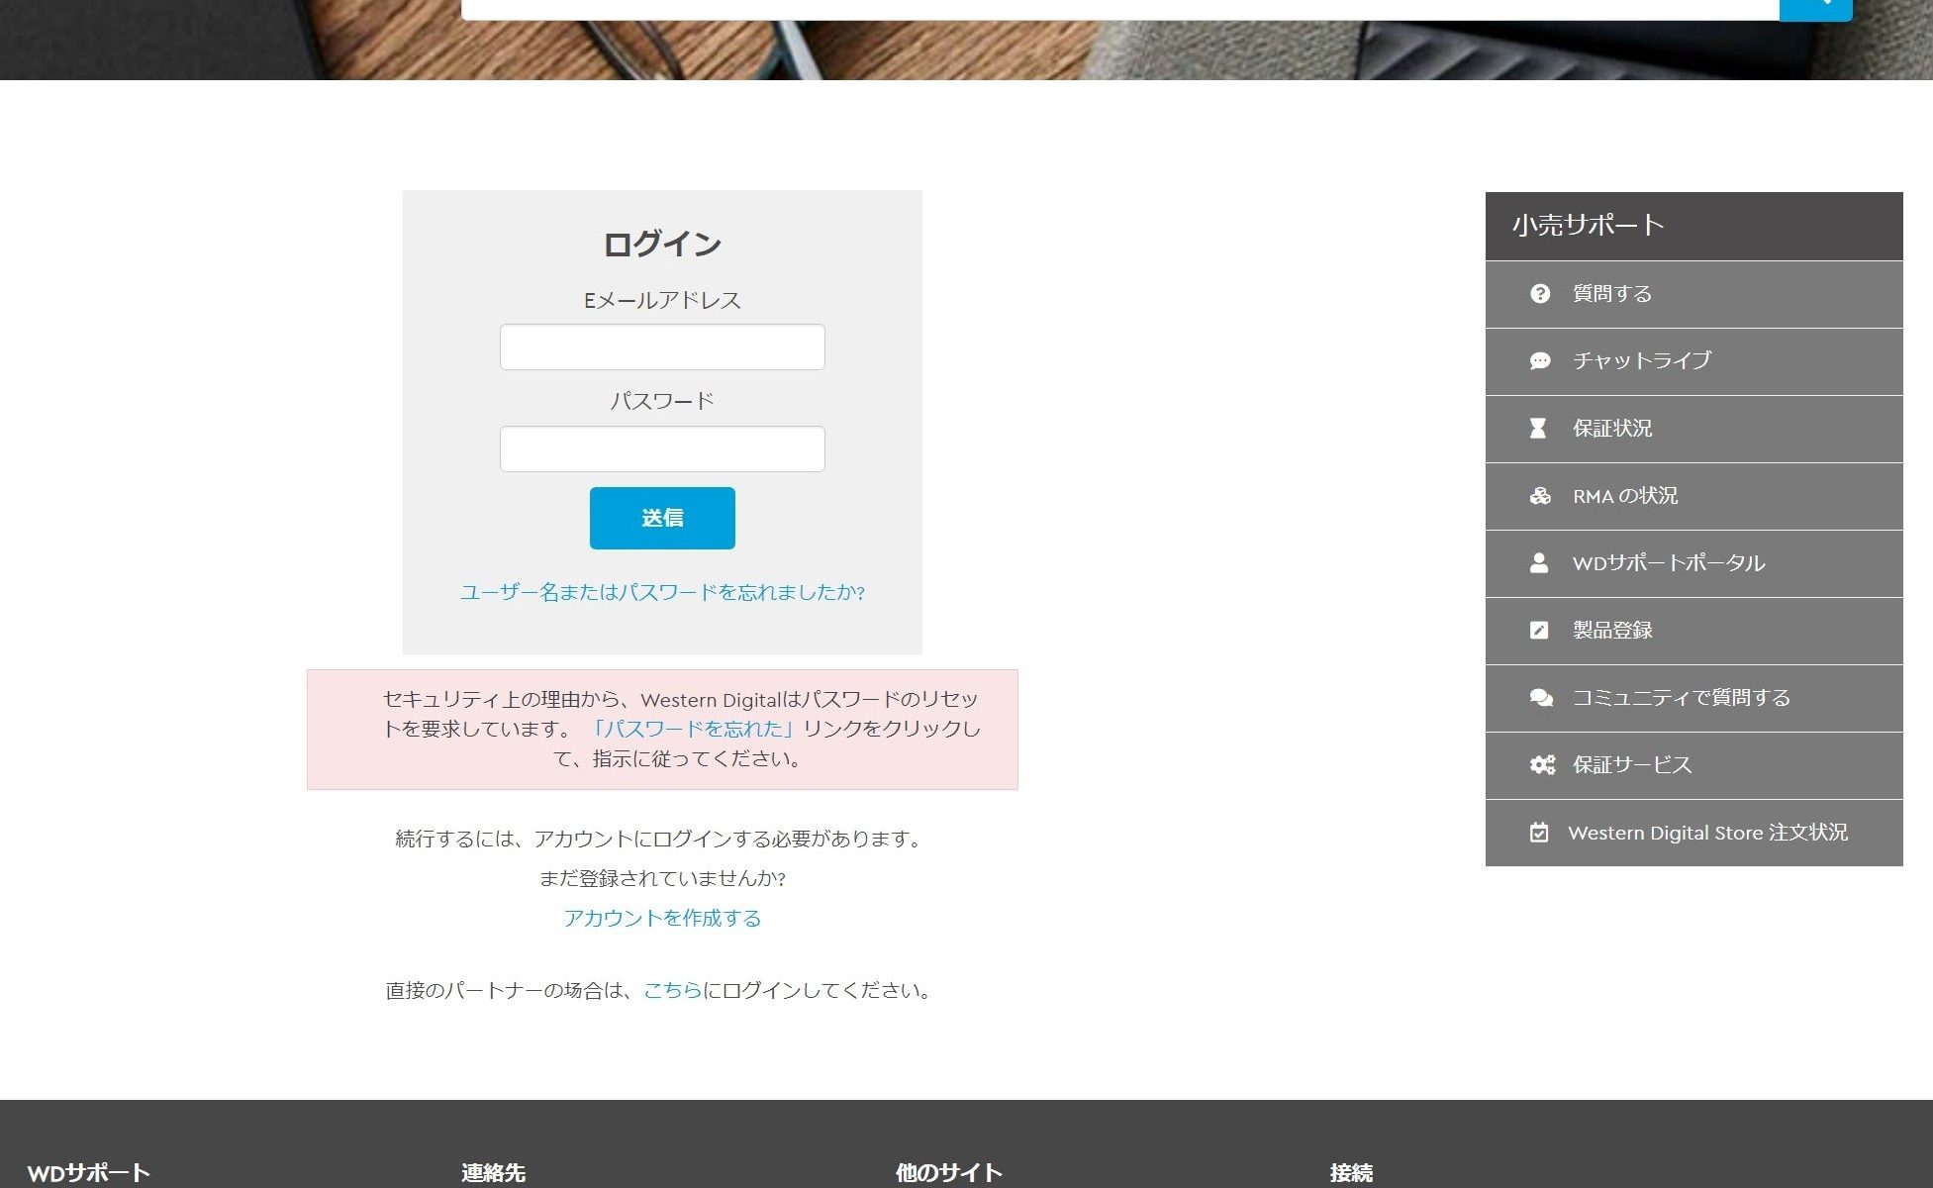Viewport: 1933px width, 1188px height.
Task: Click the hourglass icon next to 保証状況
Action: (x=1538, y=429)
